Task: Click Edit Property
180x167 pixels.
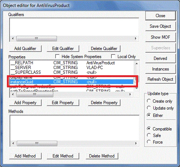Action: 63,103
